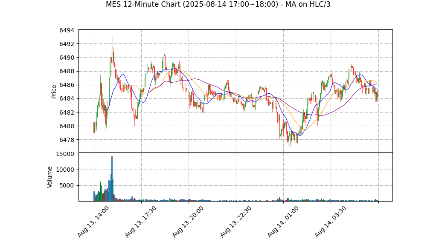This screenshot has width=436, height=245.
Task: Click the 6488 price axis label
Action: pos(67,72)
